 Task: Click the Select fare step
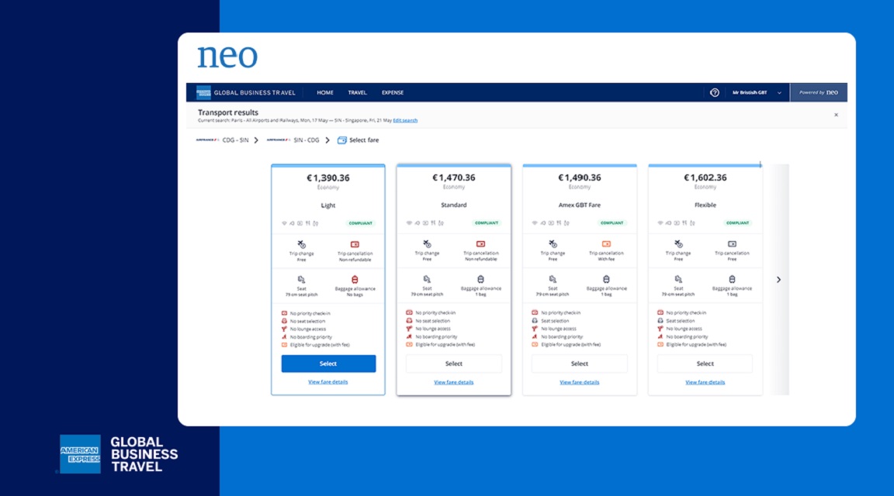(x=358, y=140)
